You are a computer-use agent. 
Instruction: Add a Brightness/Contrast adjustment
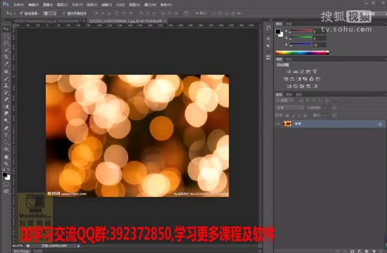(289, 72)
